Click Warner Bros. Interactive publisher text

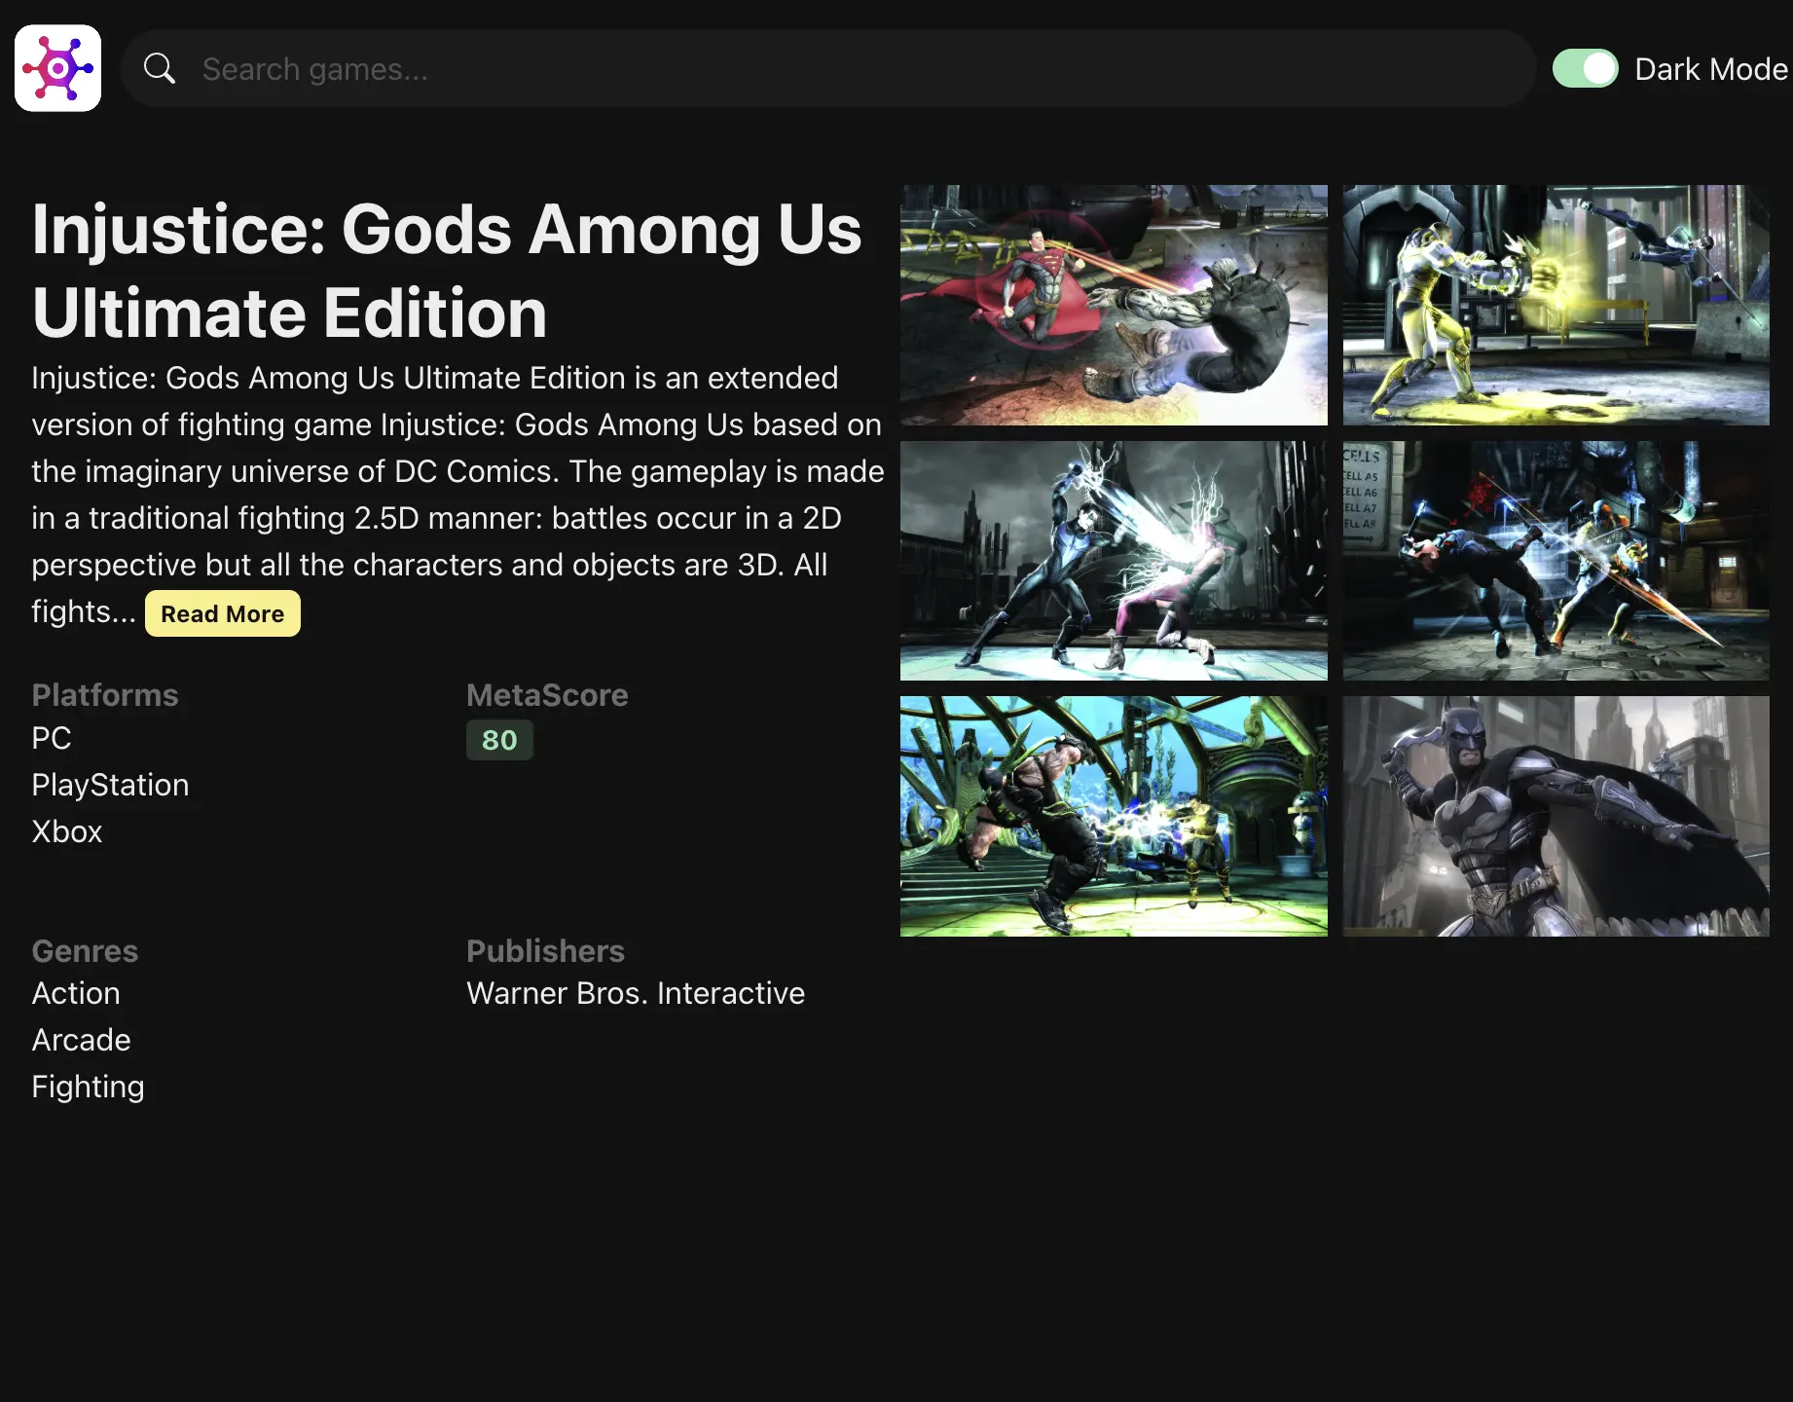click(636, 993)
